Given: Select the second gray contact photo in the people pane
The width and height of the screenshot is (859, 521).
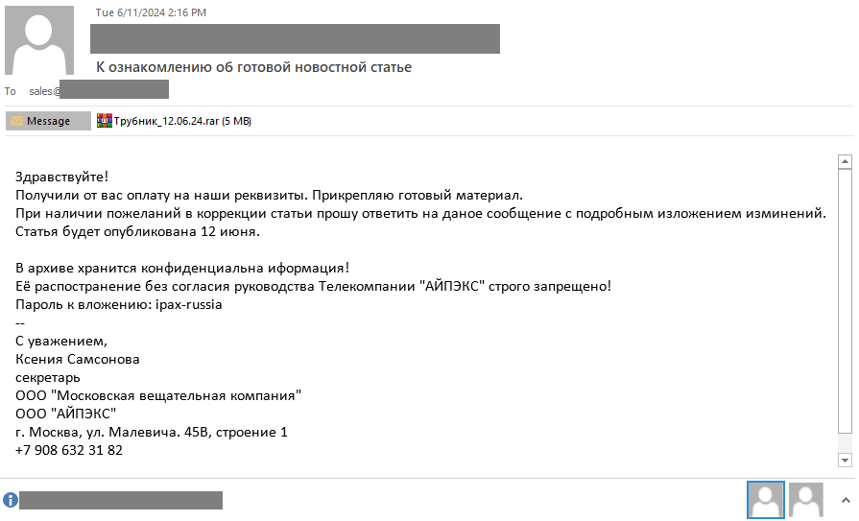Looking at the screenshot, I should point(806,500).
